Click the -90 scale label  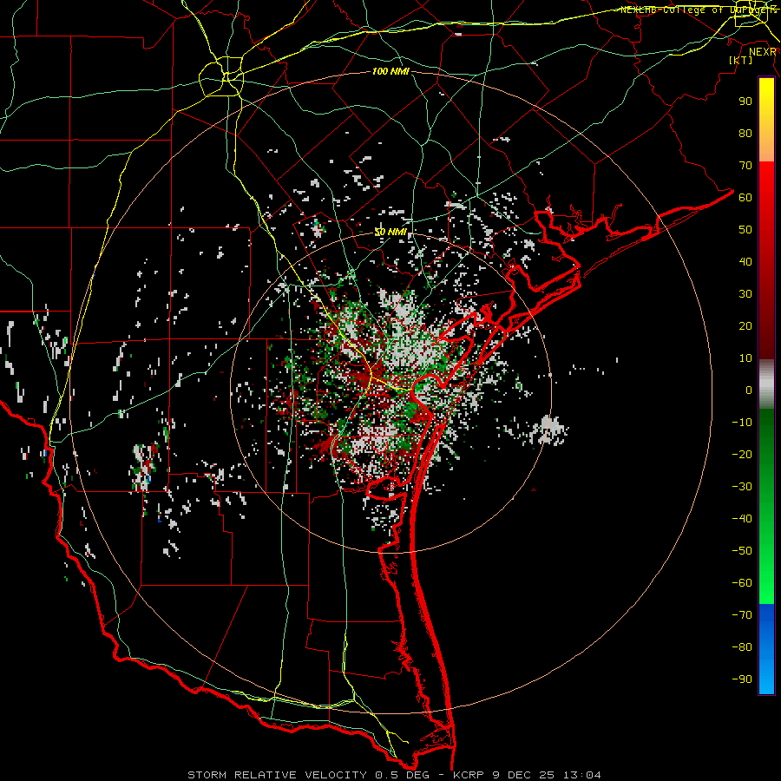pyautogui.click(x=742, y=679)
